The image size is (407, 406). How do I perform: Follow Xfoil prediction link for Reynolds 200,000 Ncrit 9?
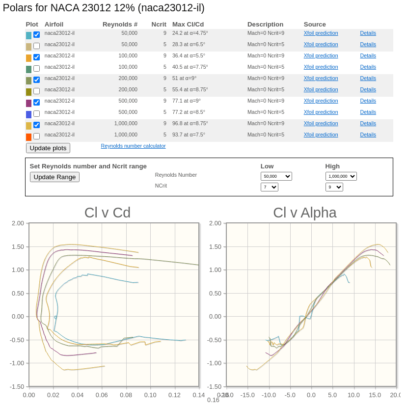(321, 78)
